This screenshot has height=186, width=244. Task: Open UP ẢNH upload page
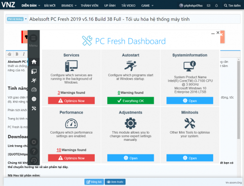tap(110, 6)
